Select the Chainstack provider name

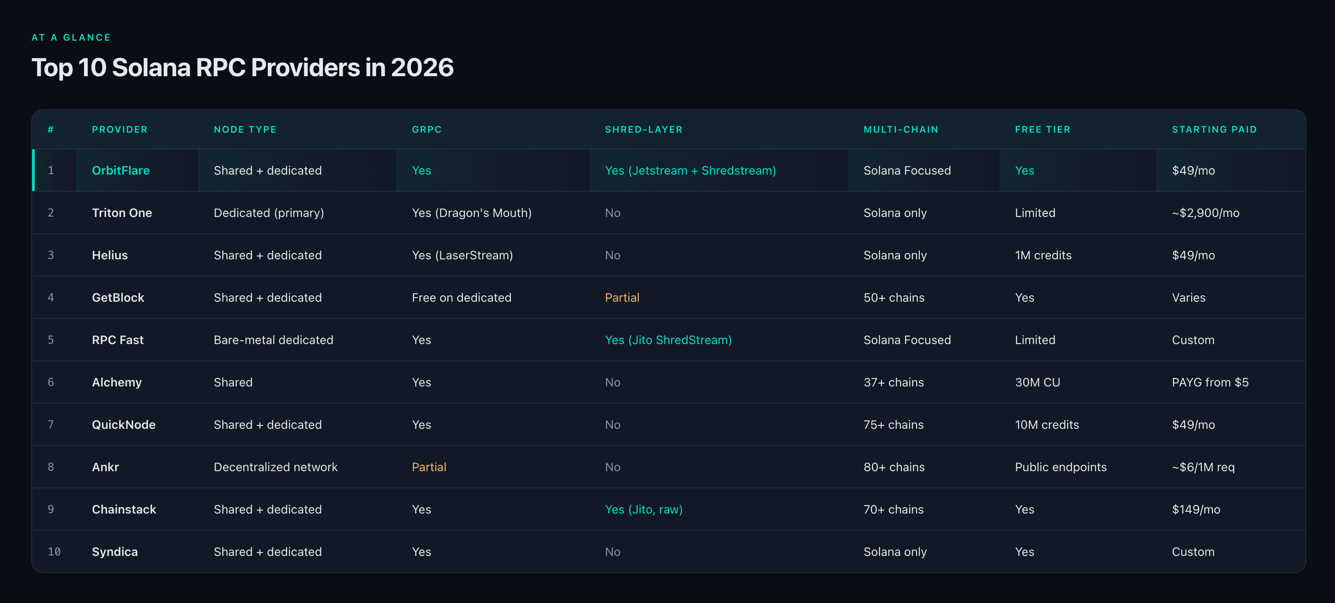point(124,510)
